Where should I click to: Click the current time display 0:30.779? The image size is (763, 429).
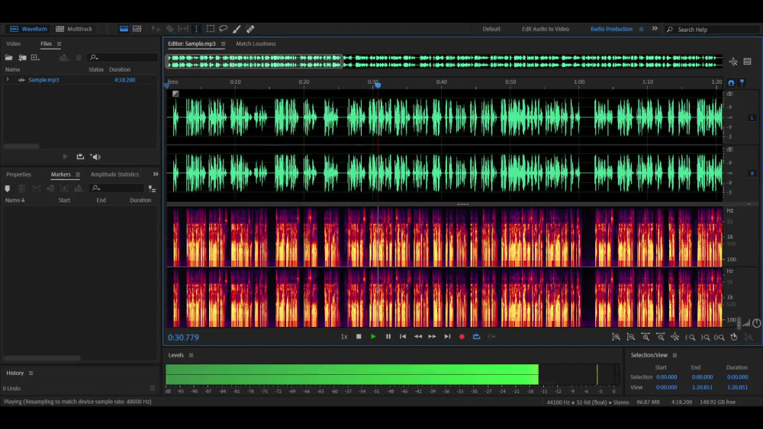tap(183, 337)
